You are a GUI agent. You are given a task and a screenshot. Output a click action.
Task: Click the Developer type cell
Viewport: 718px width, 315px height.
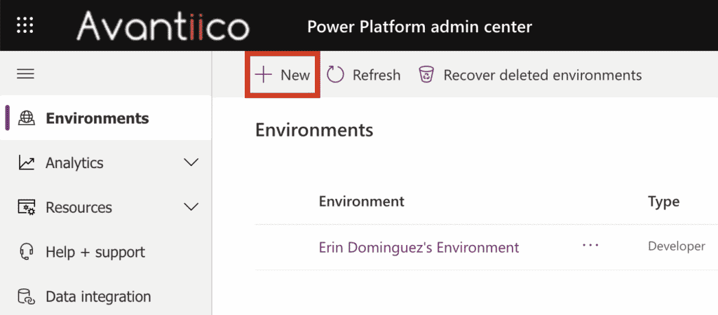coord(677,247)
